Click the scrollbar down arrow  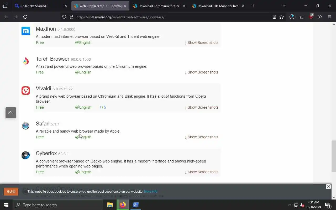334,197
